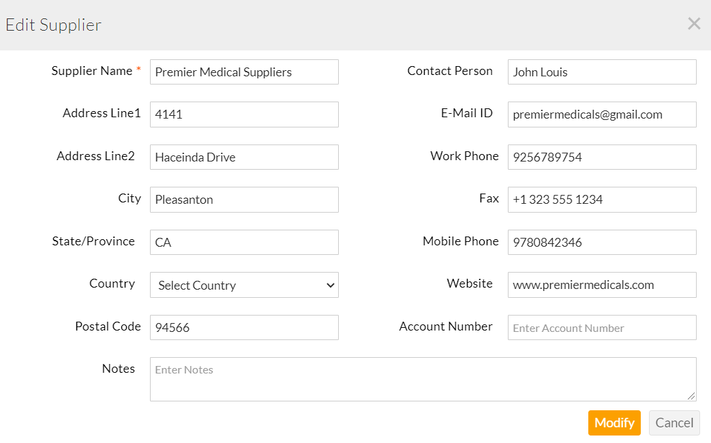The image size is (711, 443).
Task: Click the Fax number field
Action: 601,199
